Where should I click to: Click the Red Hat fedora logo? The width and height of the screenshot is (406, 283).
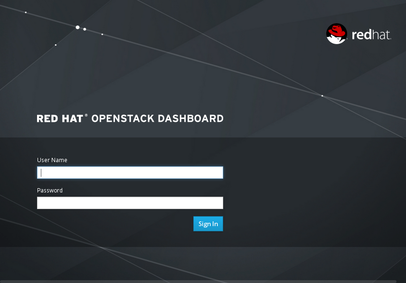coord(337,33)
